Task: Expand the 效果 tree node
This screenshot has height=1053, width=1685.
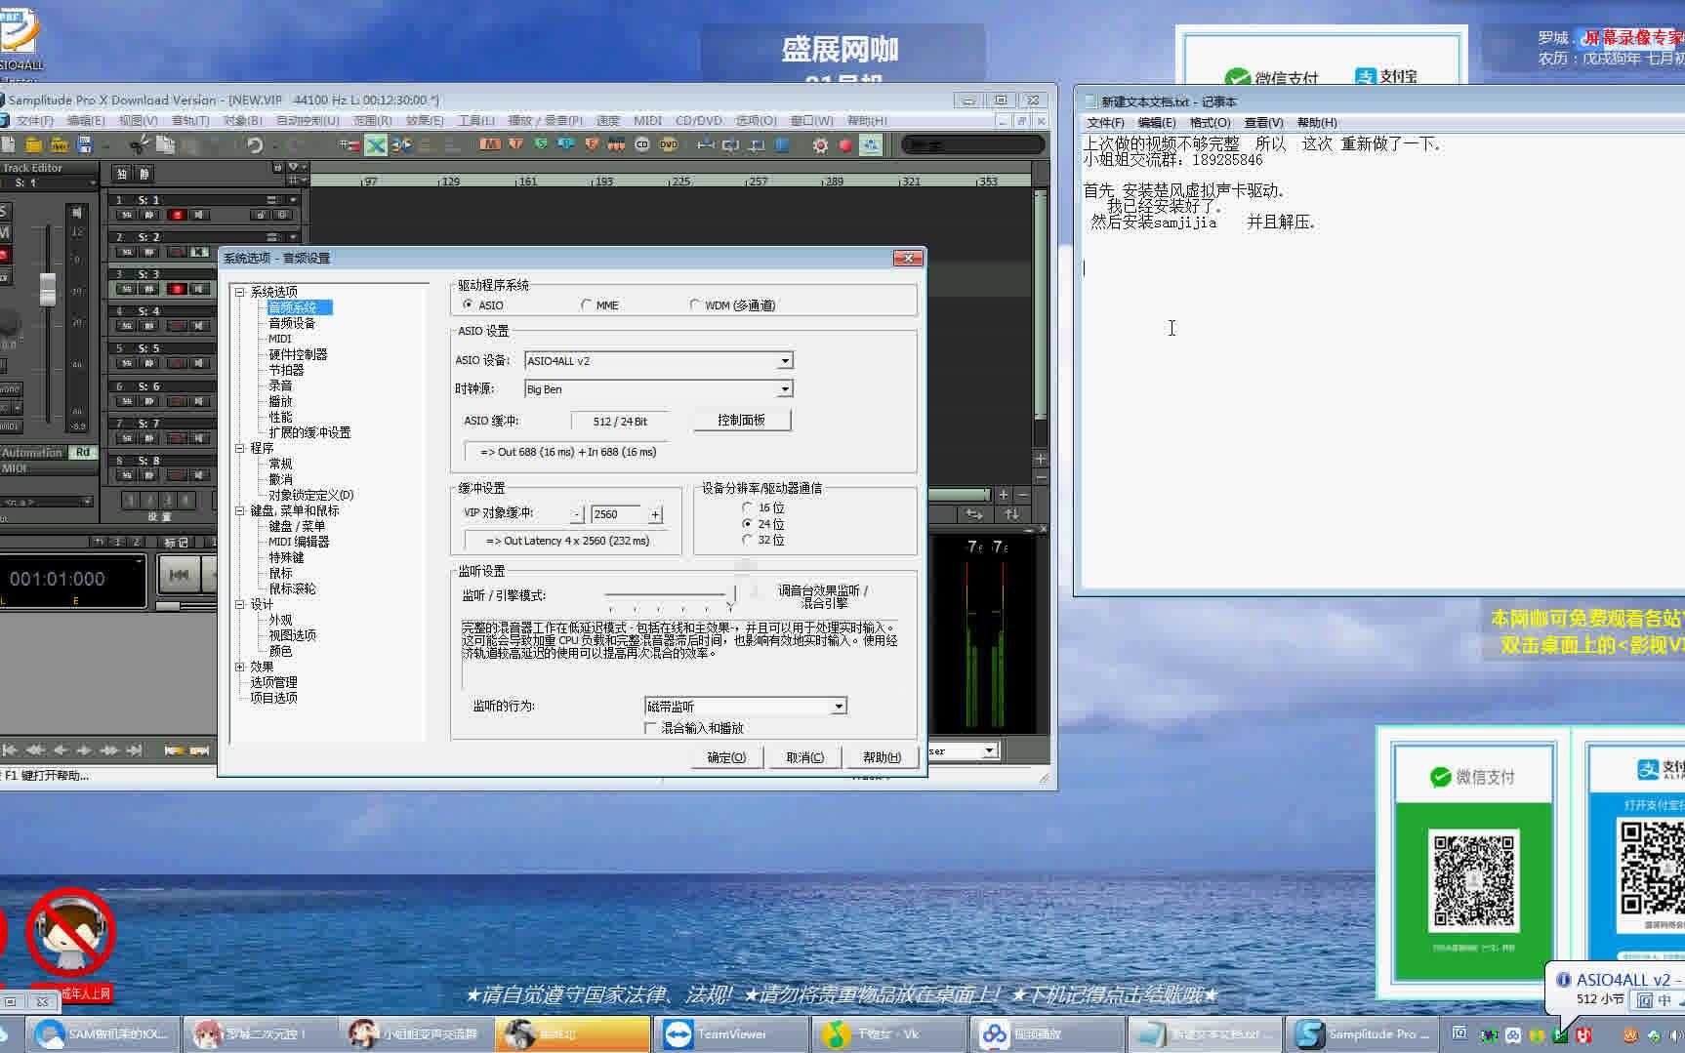Action: click(240, 667)
